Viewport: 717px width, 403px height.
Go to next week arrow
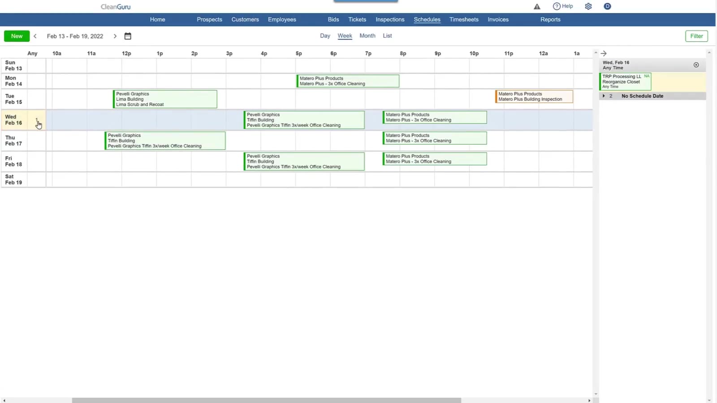tap(115, 36)
